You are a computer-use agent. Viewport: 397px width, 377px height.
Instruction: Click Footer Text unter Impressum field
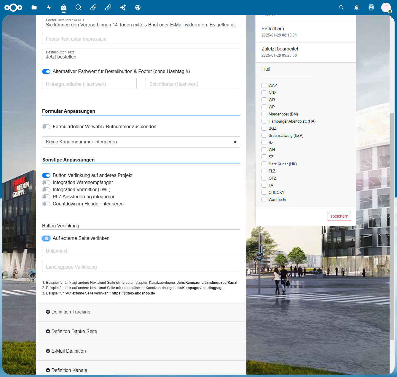141,39
